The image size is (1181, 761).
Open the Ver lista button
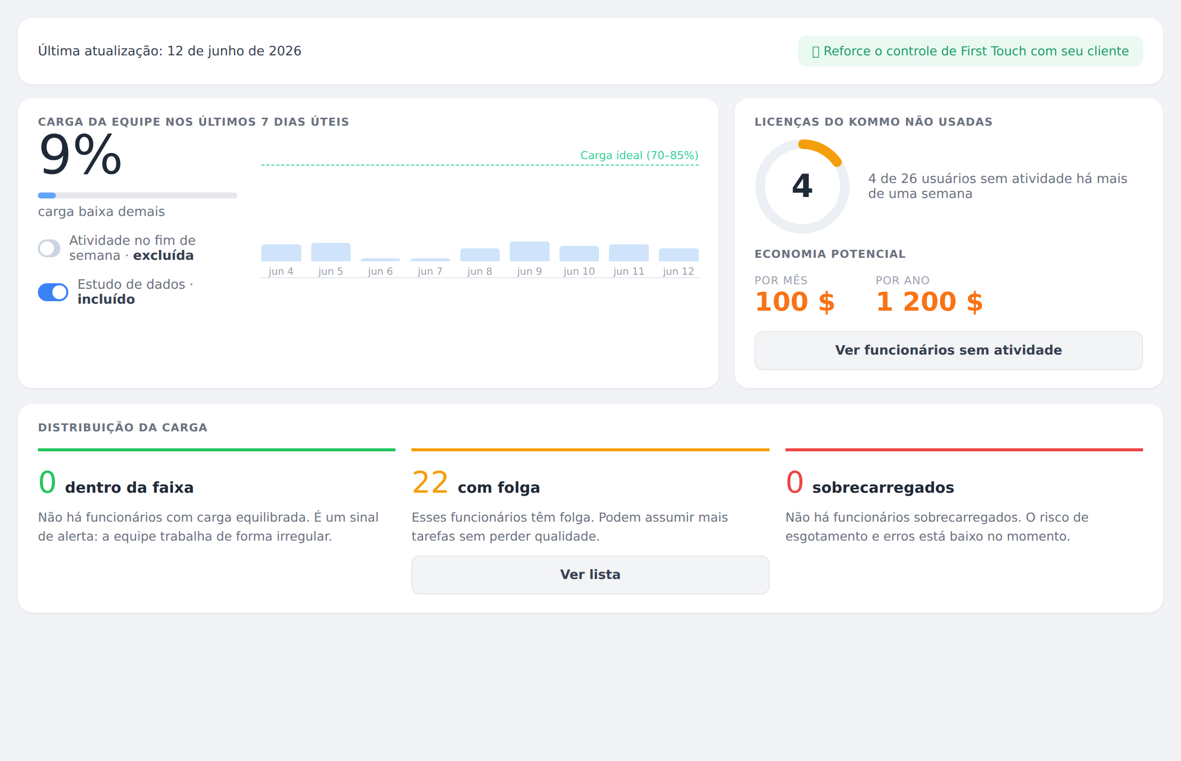(x=590, y=574)
